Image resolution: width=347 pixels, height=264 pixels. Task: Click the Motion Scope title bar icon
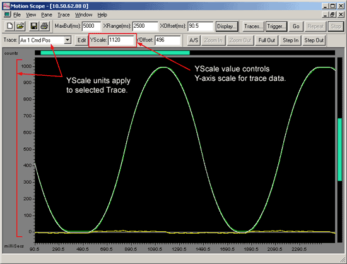point(6,6)
